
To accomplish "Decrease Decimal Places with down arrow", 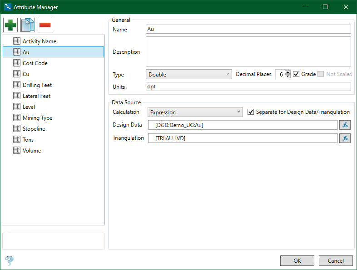I will [288, 76].
